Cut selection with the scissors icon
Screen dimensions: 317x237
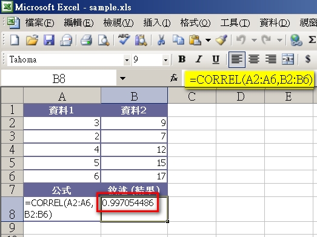point(161,40)
